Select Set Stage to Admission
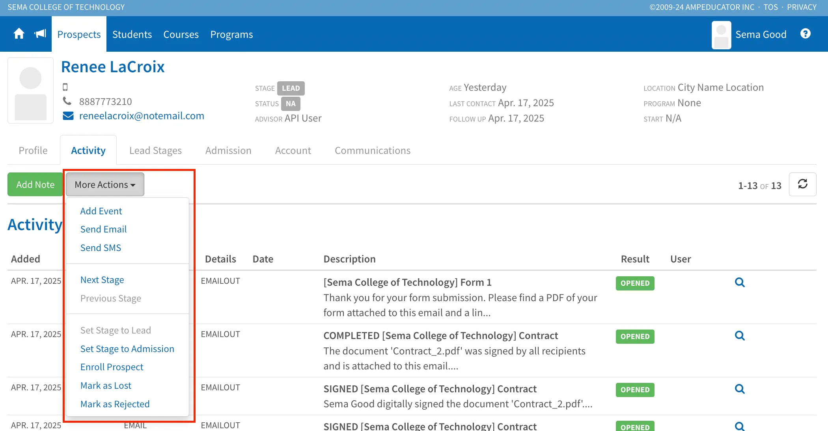 (127, 349)
